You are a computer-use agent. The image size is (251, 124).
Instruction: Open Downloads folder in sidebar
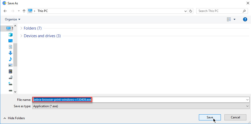(x=10, y=53)
